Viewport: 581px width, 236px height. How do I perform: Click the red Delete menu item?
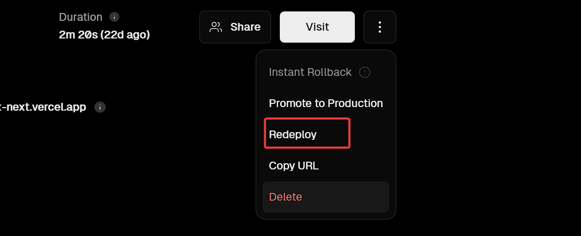(x=286, y=197)
